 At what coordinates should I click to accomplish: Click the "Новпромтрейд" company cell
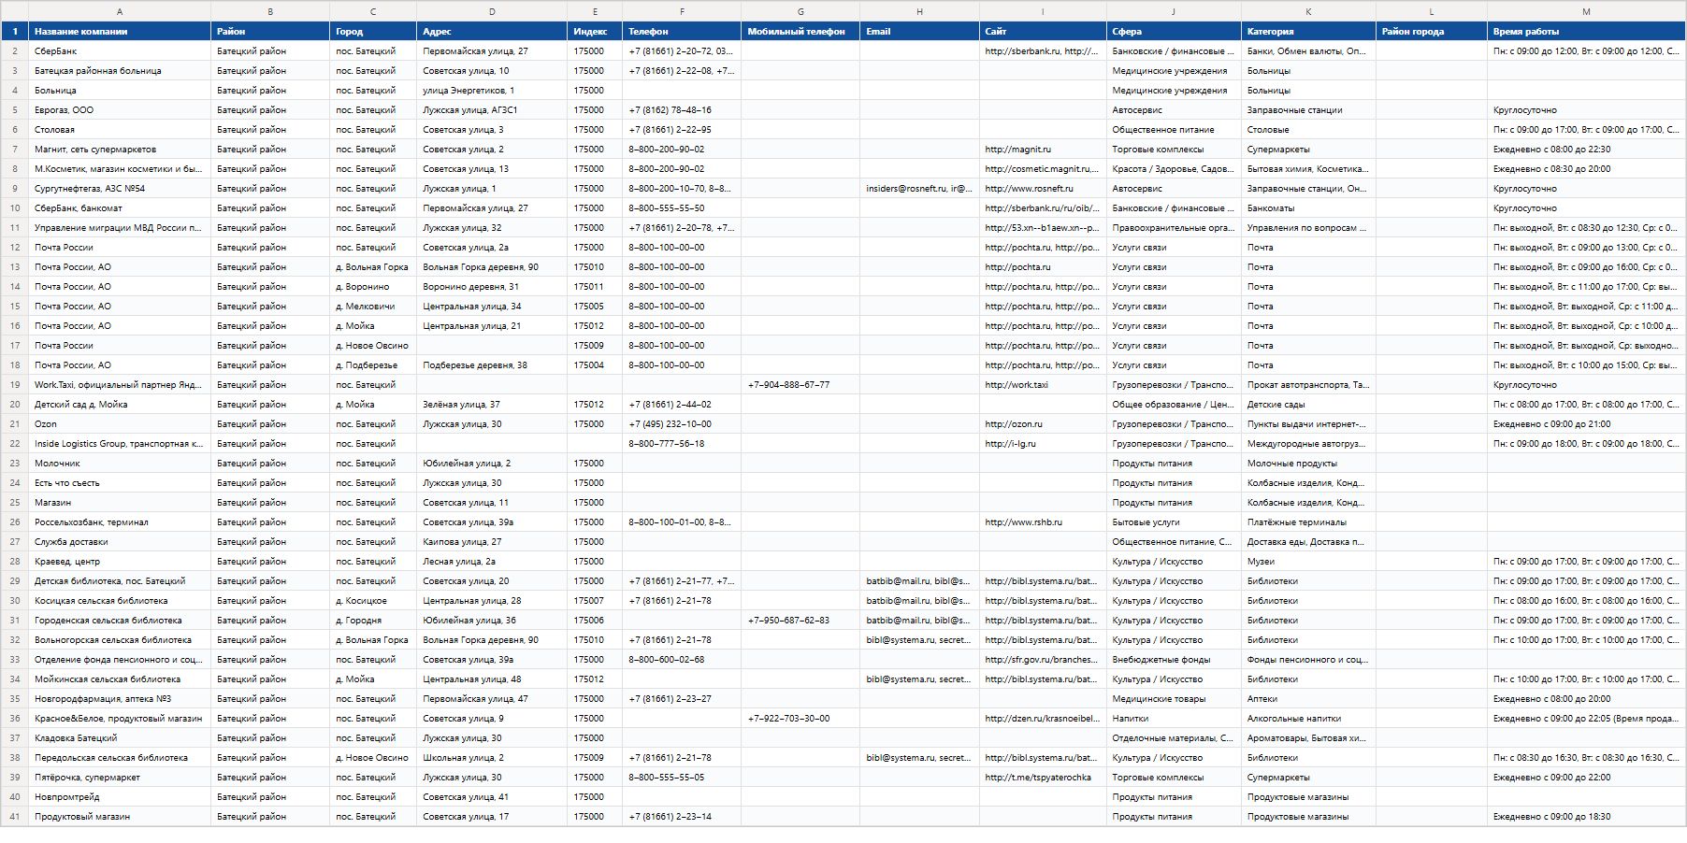click(x=120, y=797)
